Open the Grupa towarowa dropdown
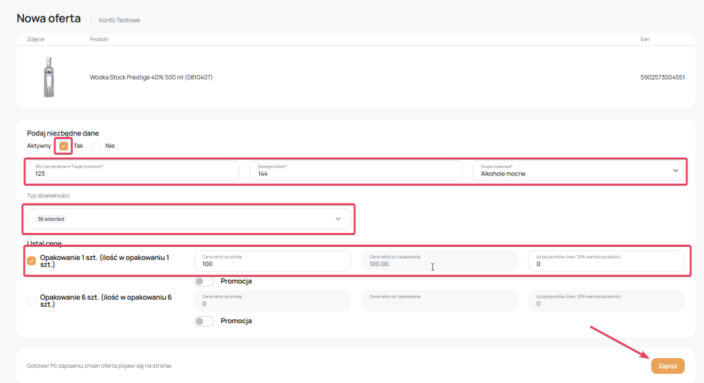704x383 pixels. tap(577, 171)
